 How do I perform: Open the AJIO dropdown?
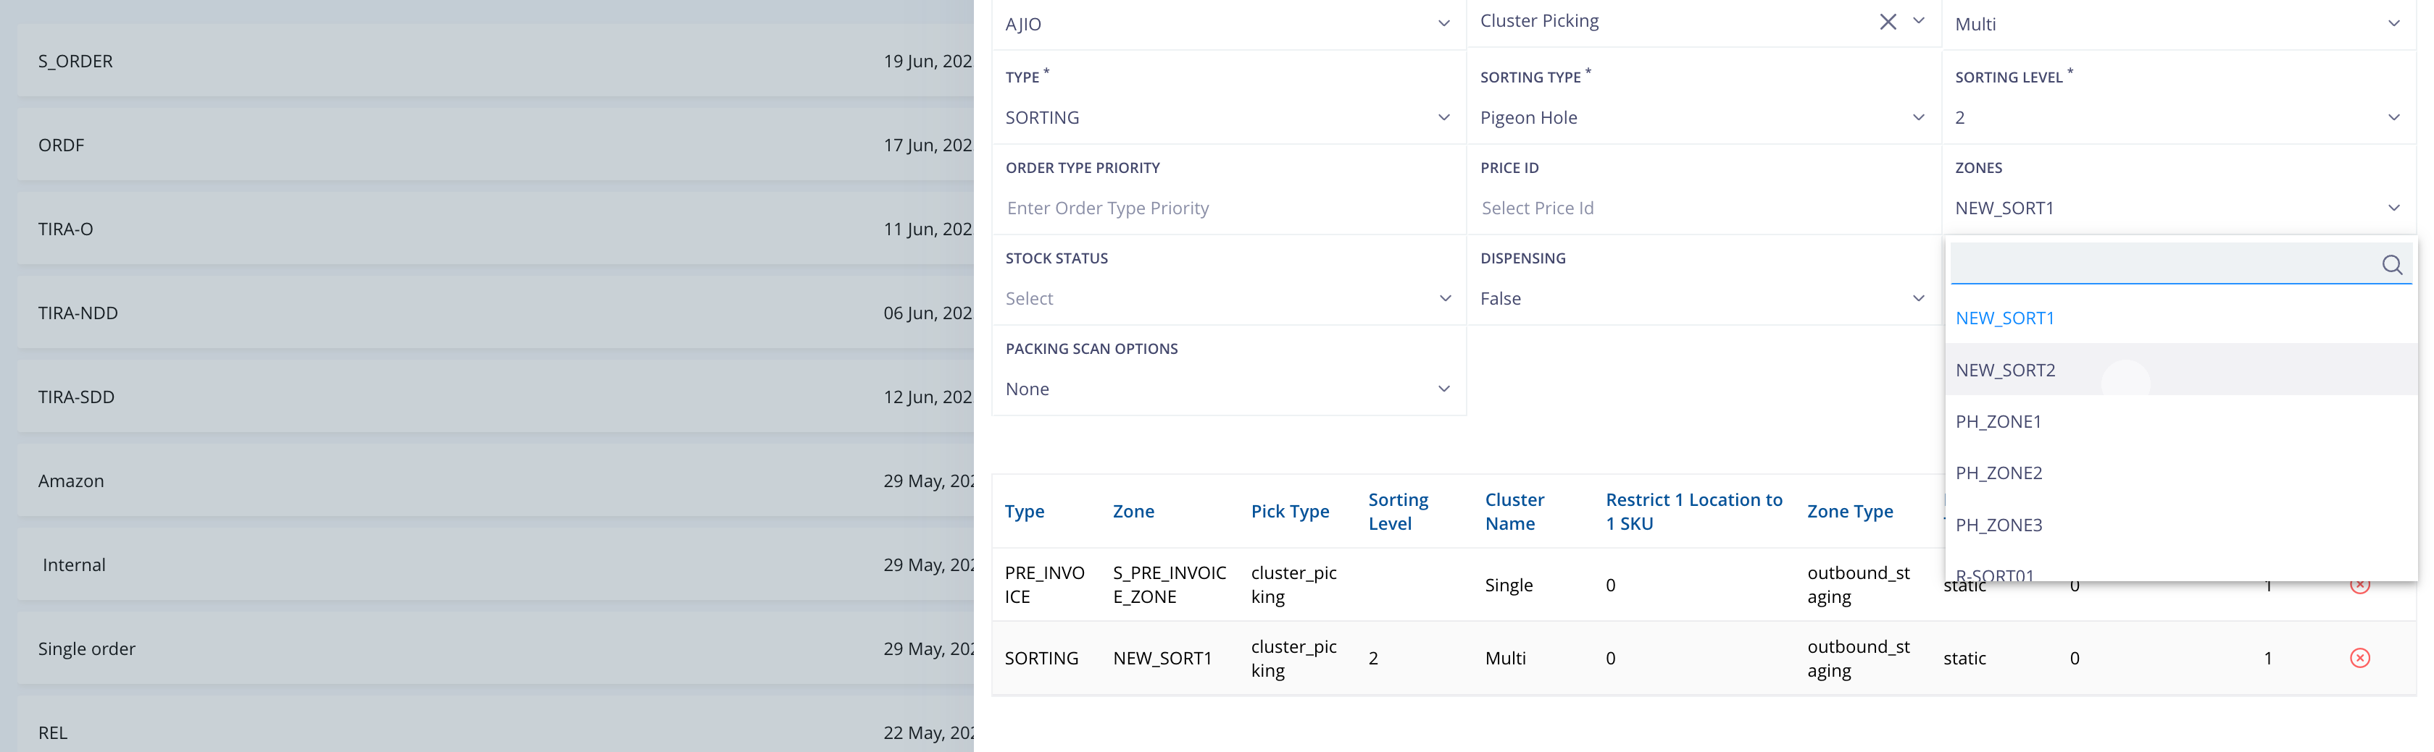[1228, 24]
